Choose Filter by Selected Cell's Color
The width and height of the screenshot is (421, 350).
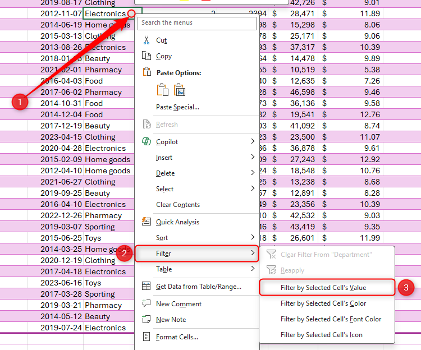pyautogui.click(x=323, y=303)
